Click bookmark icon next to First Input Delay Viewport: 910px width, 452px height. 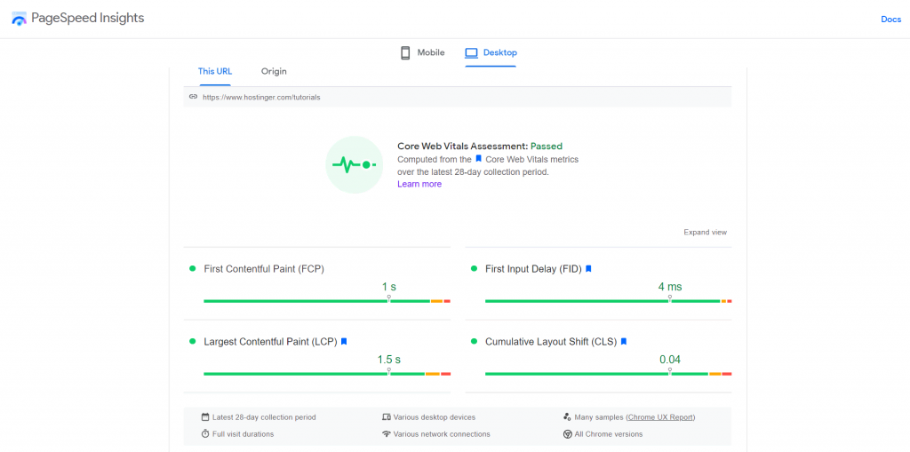tap(588, 268)
